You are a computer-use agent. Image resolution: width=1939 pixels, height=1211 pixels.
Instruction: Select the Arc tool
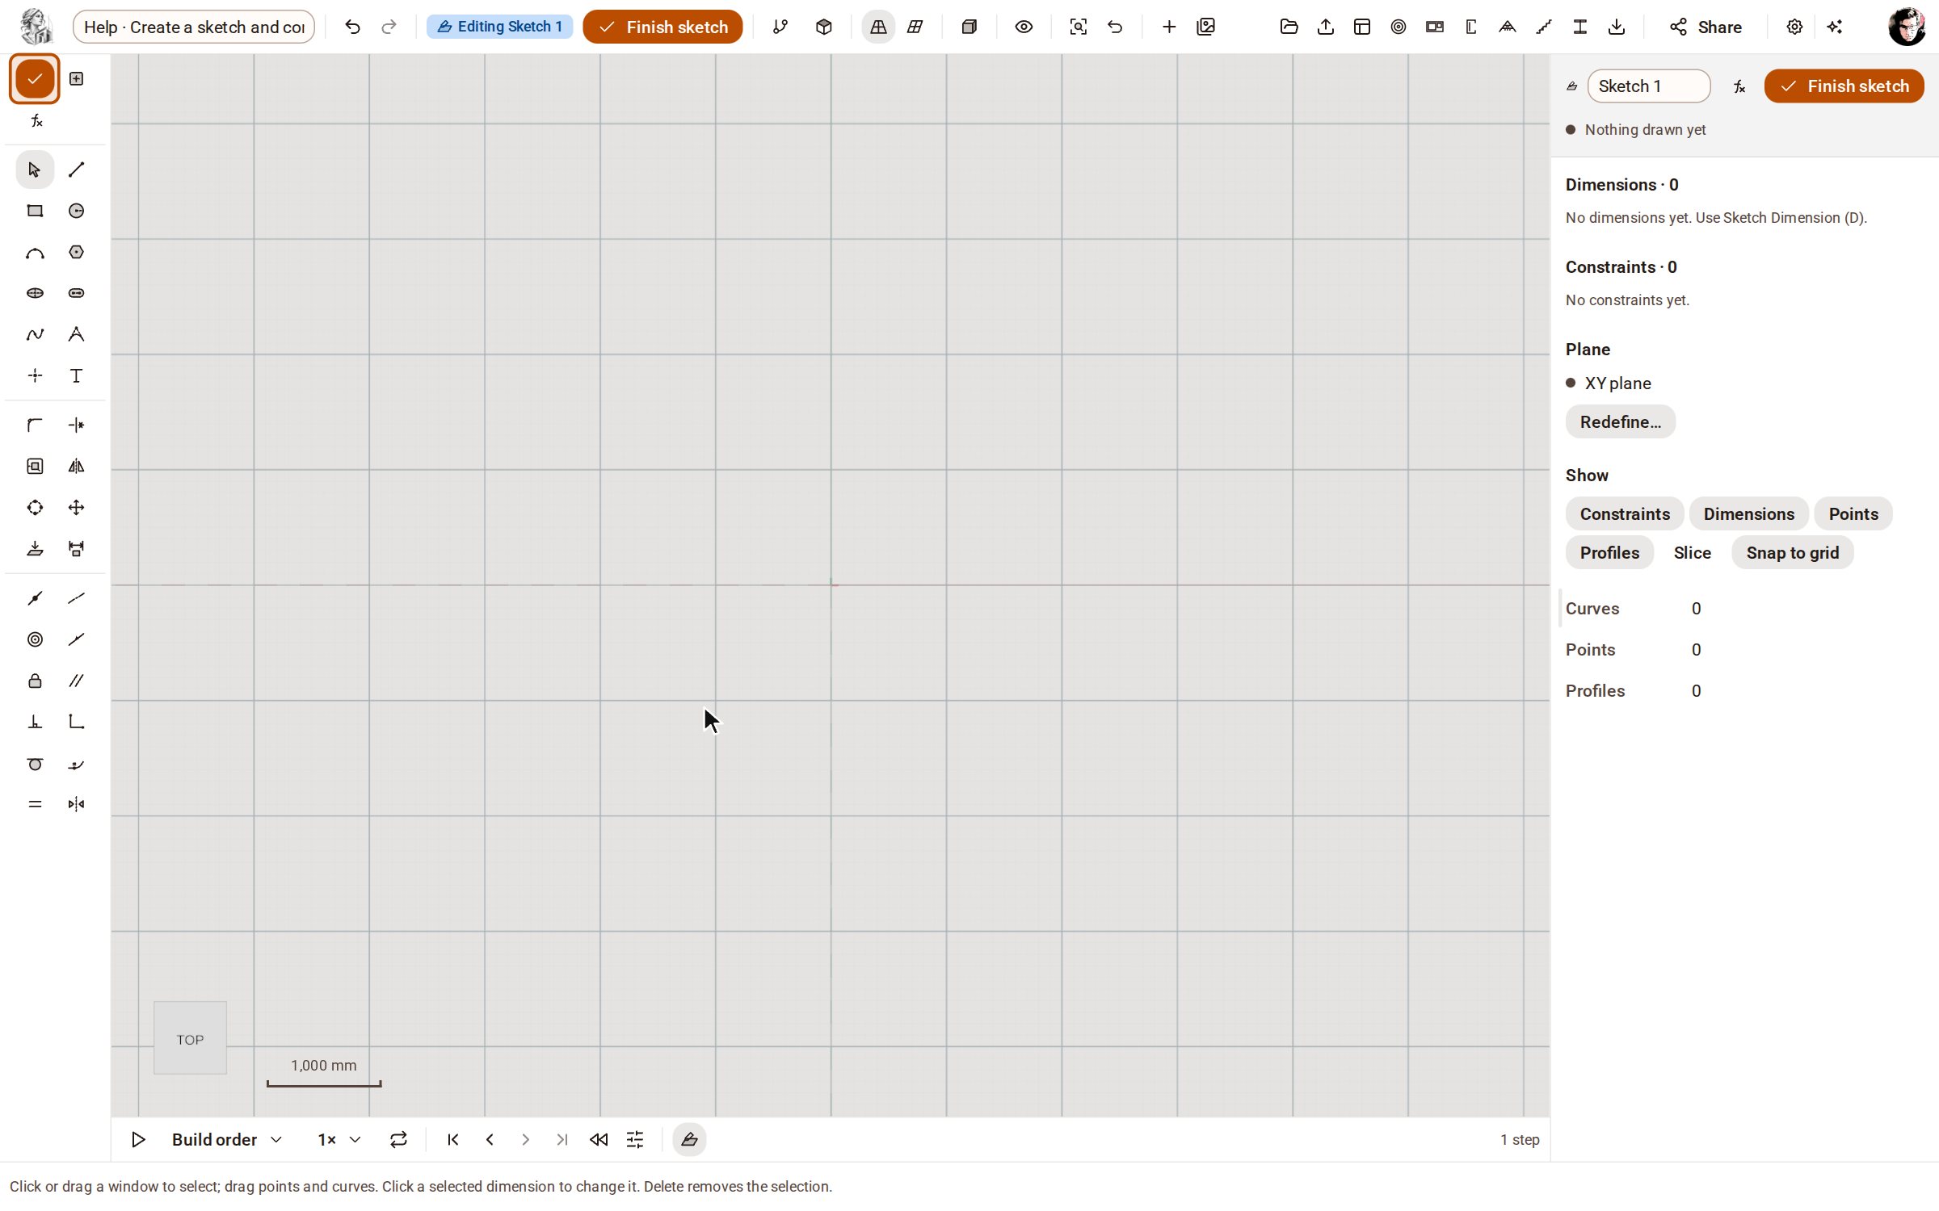35,253
